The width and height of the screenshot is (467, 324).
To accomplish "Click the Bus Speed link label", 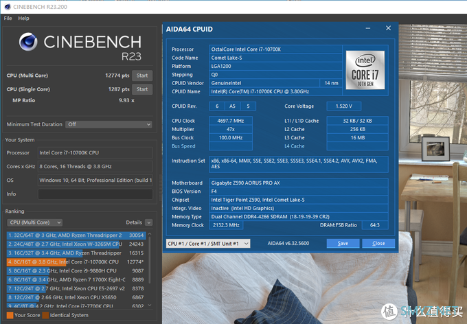I will [183, 146].
